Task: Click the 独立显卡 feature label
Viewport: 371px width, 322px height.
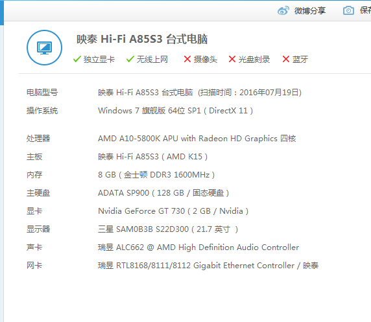Action: point(99,60)
